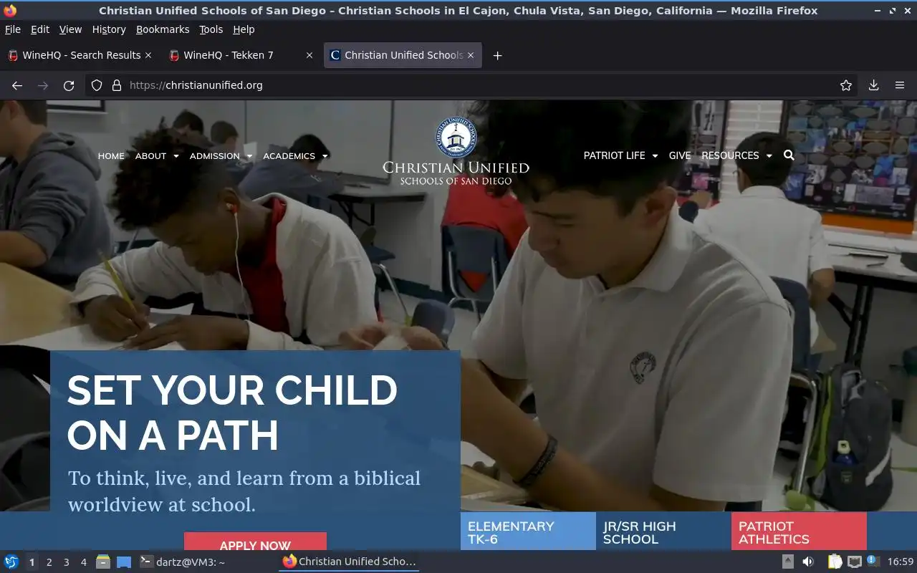Click the network connection tray icon
This screenshot has width=917, height=573.
click(854, 562)
